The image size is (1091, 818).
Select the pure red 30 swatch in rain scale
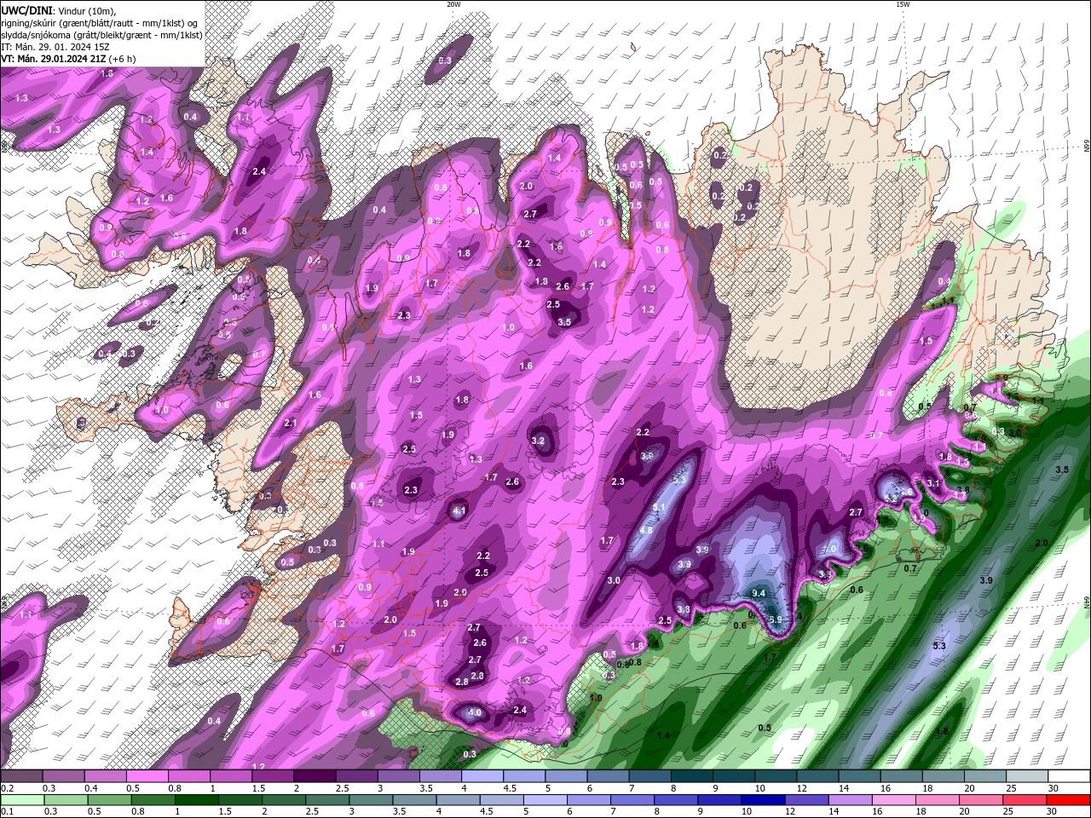pyautogui.click(x=1069, y=799)
